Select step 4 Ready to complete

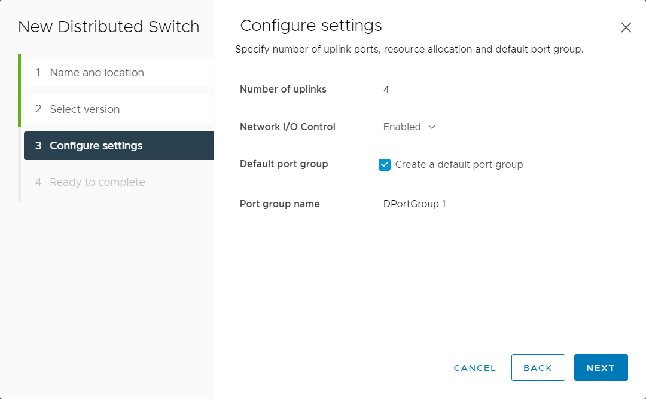click(x=118, y=182)
